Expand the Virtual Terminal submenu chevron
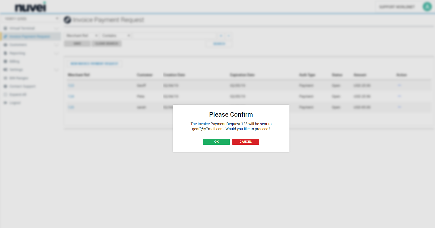The height and width of the screenshot is (228, 435). click(x=56, y=28)
